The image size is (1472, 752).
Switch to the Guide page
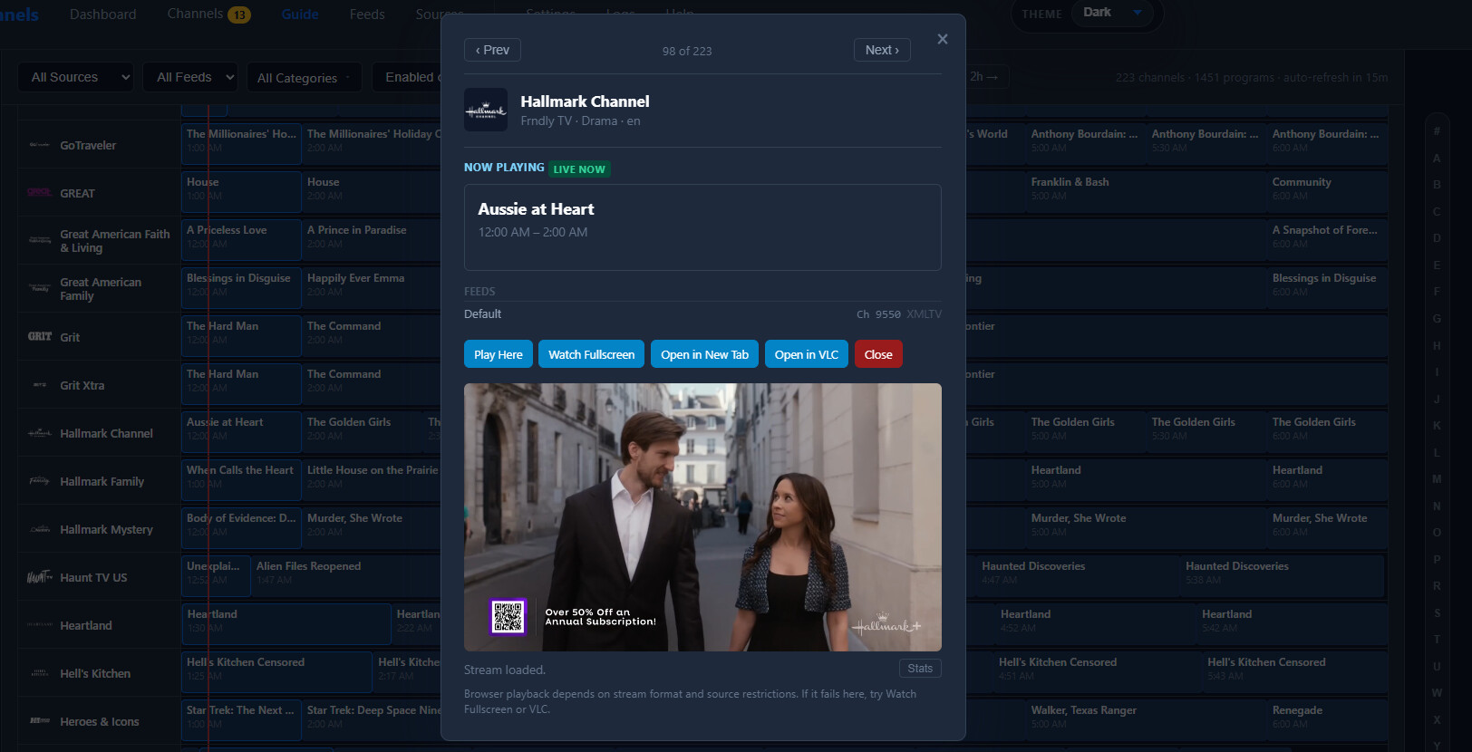pos(300,14)
